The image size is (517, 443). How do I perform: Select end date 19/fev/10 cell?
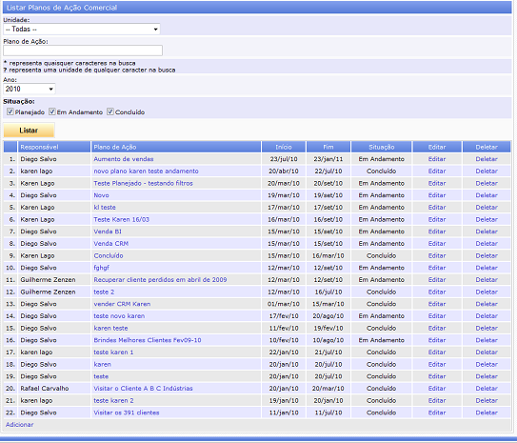coord(328,329)
